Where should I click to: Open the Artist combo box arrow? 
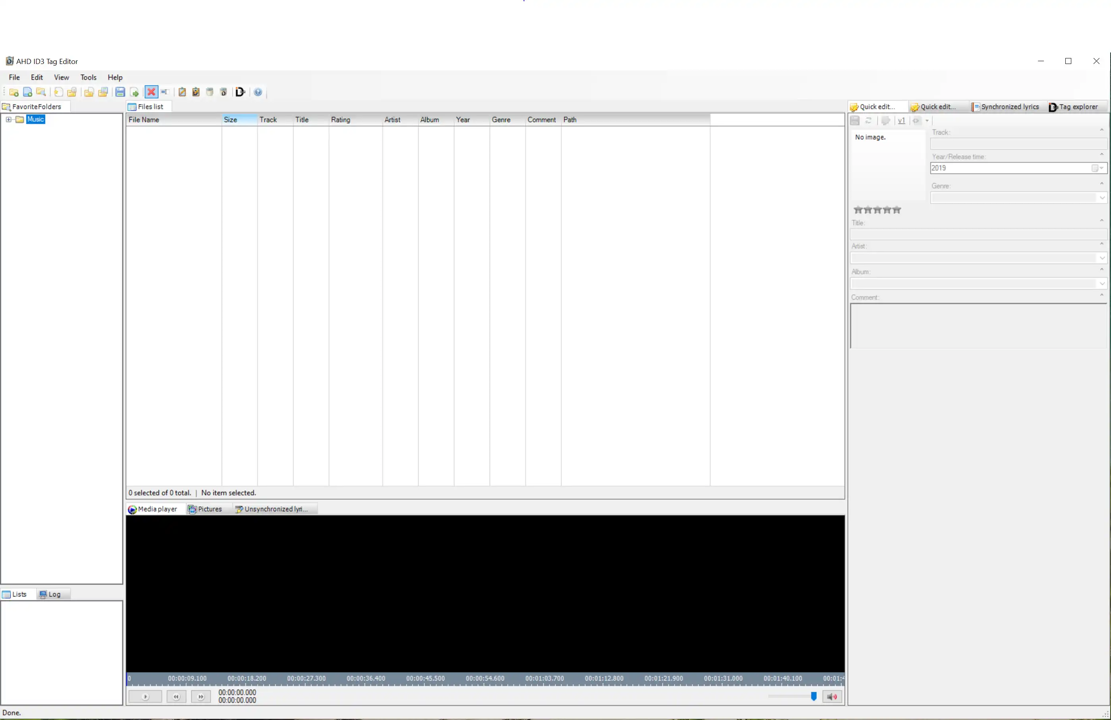coord(1101,258)
